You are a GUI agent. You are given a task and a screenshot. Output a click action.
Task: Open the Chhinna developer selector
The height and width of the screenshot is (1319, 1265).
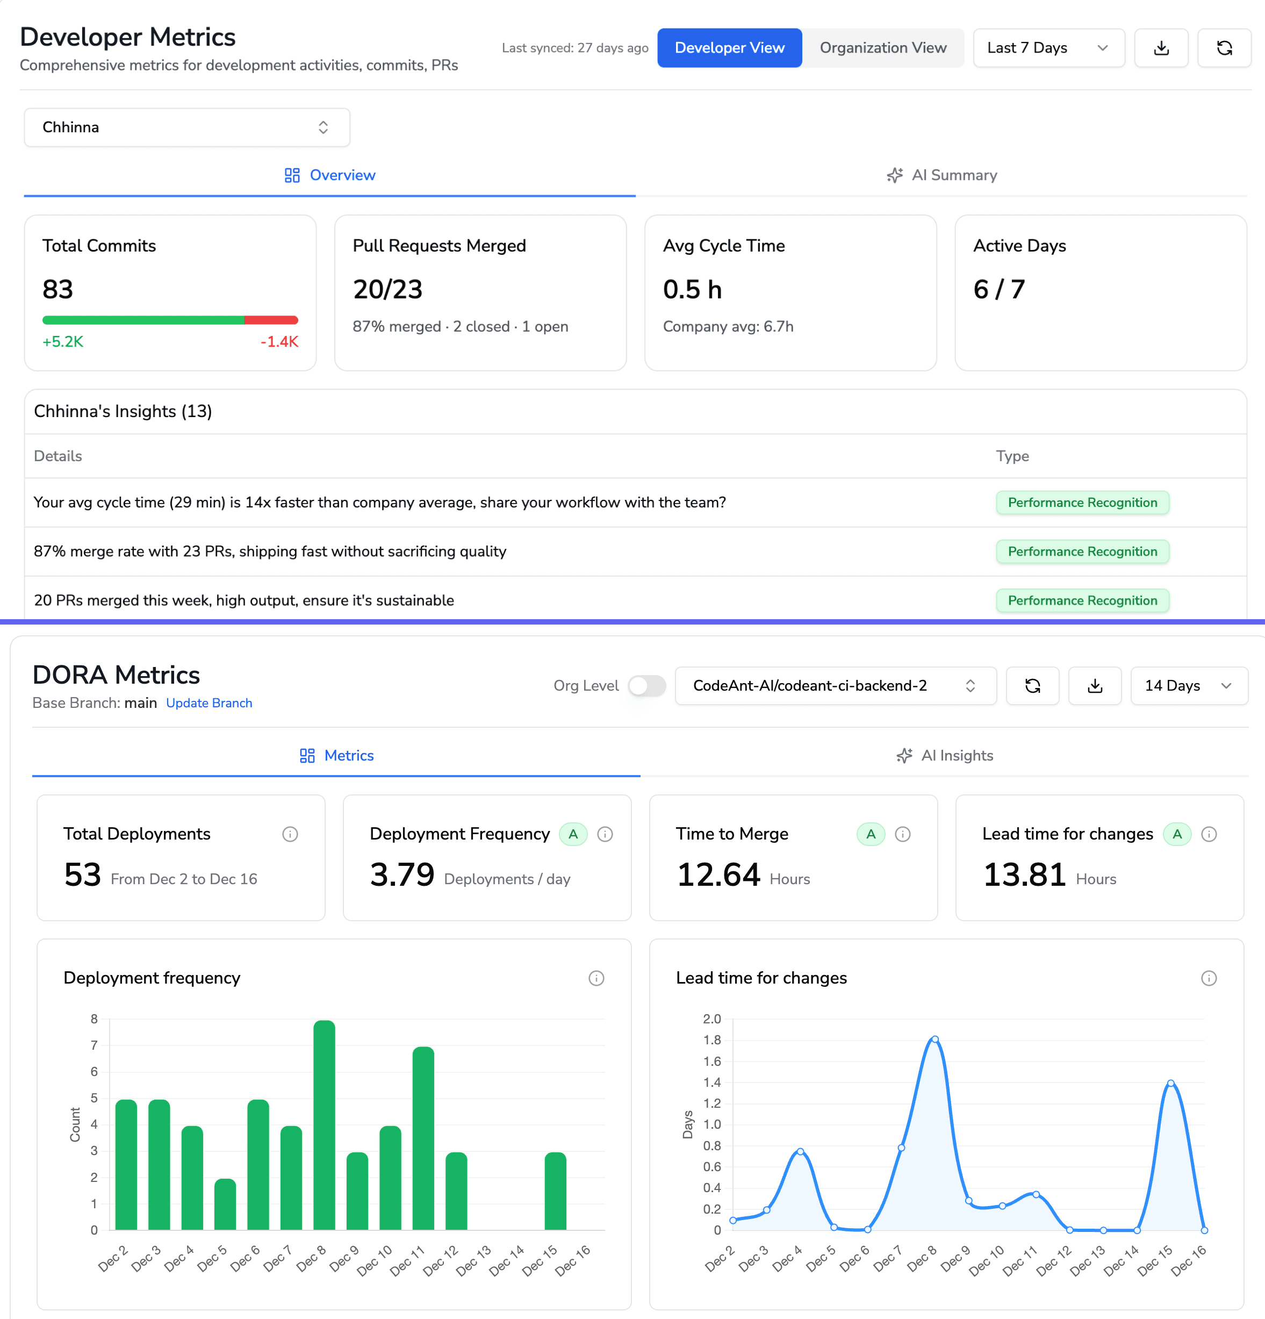(186, 127)
